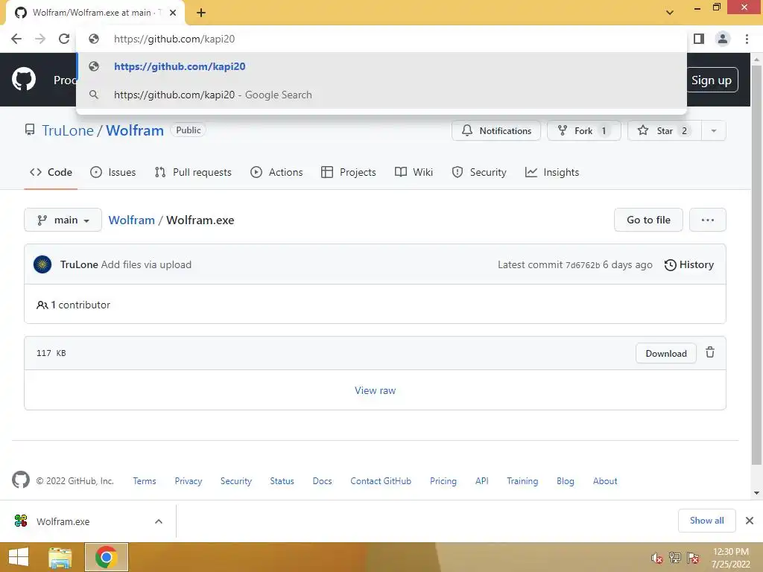Click Go to file button
The width and height of the screenshot is (763, 572).
pos(648,220)
